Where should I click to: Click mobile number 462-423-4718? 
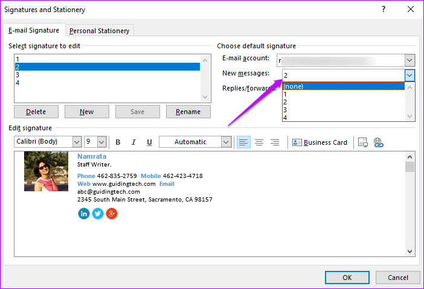[183, 176]
